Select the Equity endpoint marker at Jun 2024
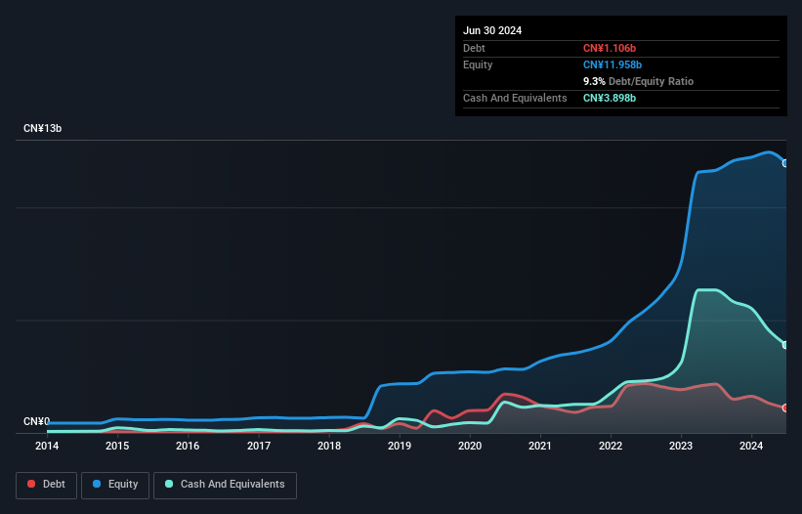Viewport: 802px width, 514px height. pyautogui.click(x=785, y=163)
